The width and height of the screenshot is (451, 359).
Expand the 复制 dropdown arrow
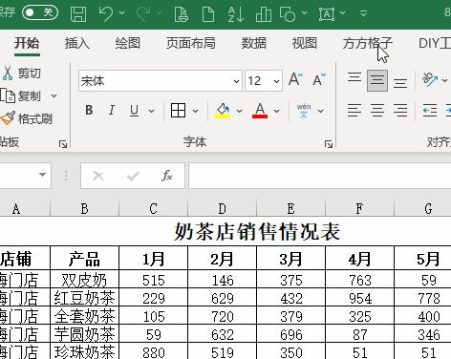54,95
